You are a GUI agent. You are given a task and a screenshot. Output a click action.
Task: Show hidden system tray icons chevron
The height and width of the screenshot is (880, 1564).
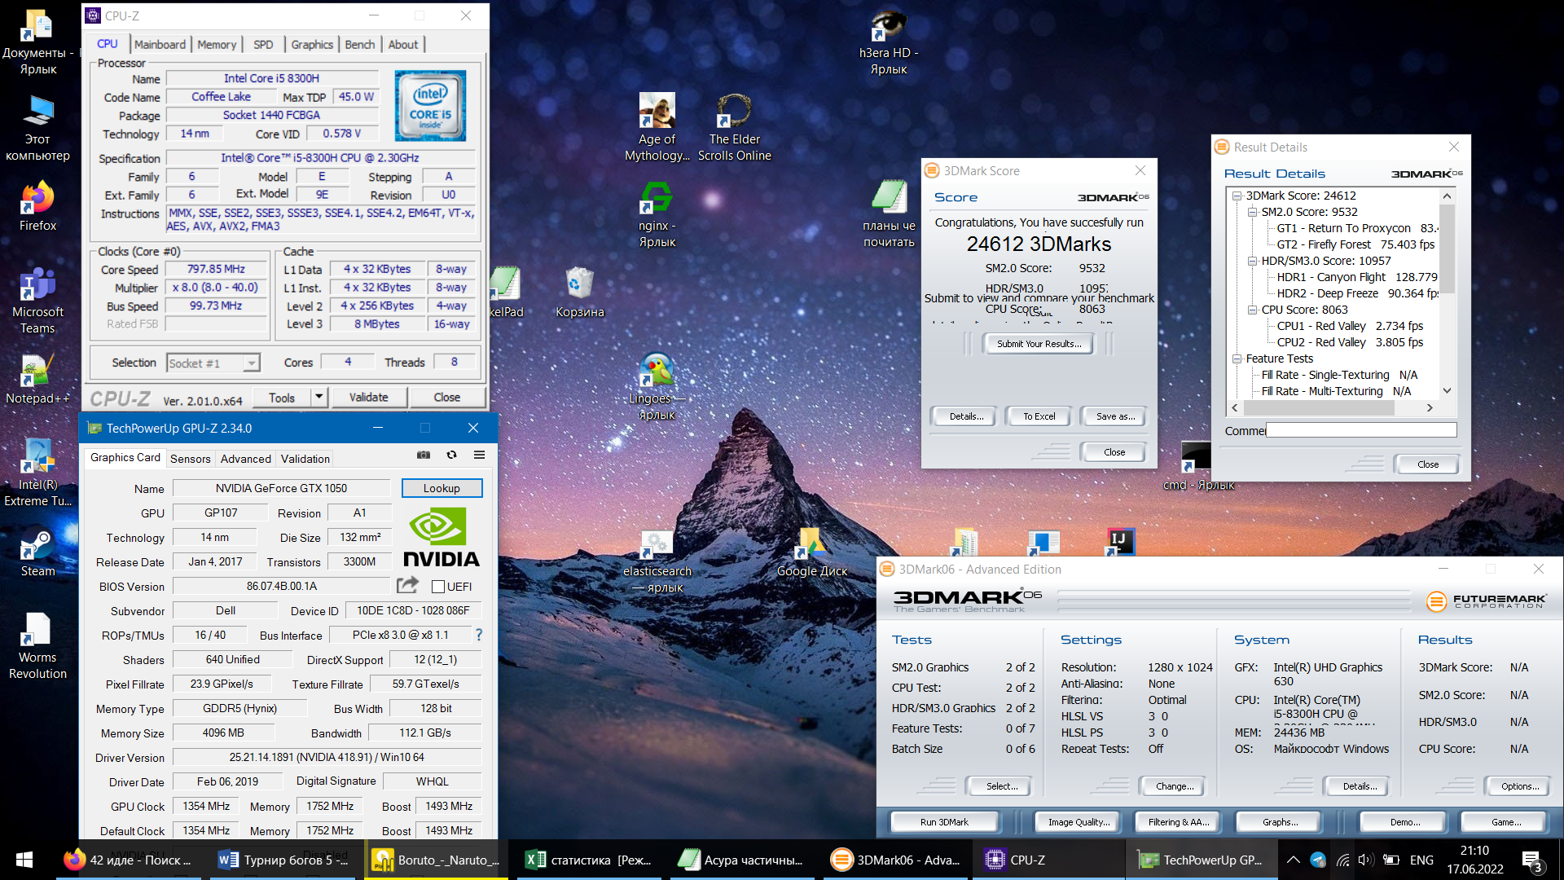pos(1294,860)
